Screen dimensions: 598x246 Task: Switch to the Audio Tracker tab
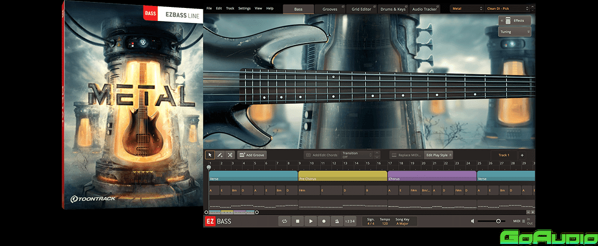[425, 9]
